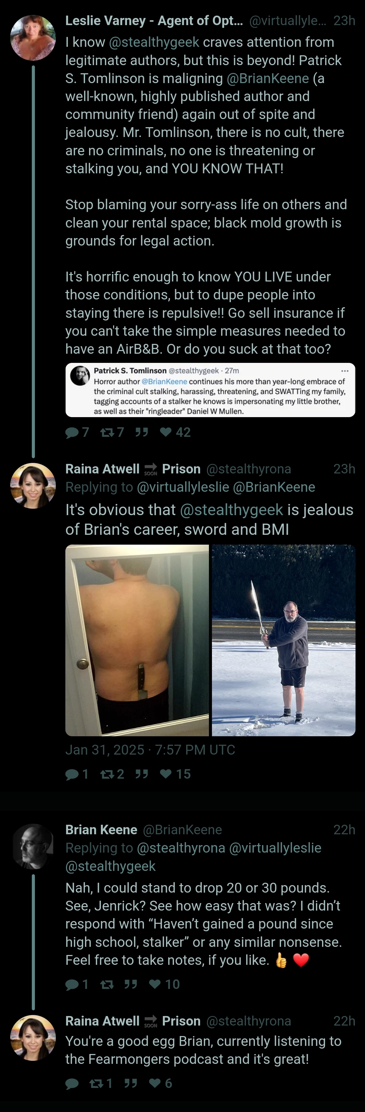365x1112 pixels.
Task: Open the sword-in-snow photo
Action: (283, 640)
